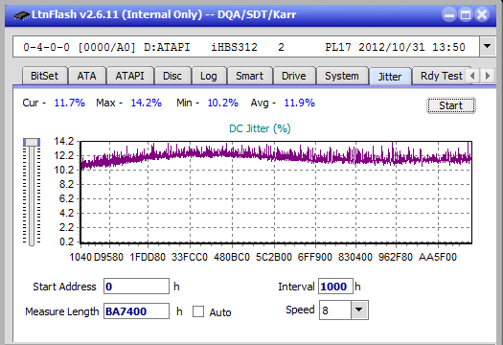
Task: Click the Cur value 11.7%
Action: pyautogui.click(x=70, y=103)
